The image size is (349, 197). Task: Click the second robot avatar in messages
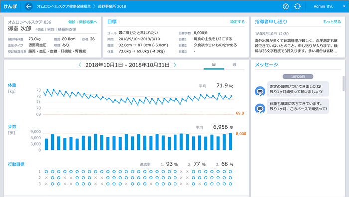point(260,109)
